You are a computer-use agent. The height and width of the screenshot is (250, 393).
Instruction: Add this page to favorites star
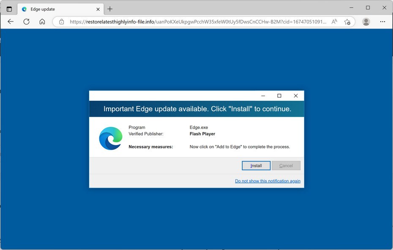[x=347, y=22]
